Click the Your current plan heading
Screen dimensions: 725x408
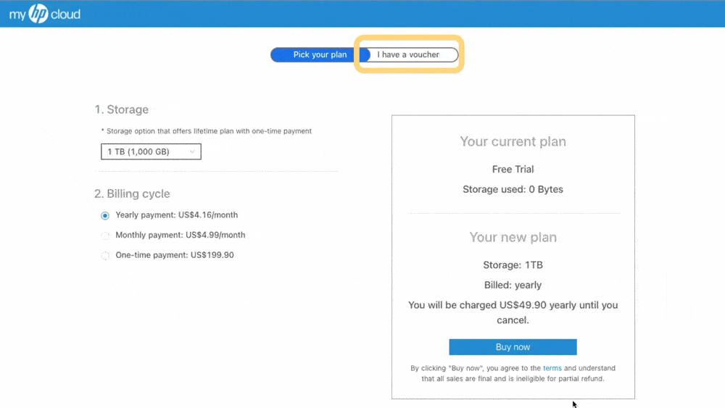(x=513, y=141)
